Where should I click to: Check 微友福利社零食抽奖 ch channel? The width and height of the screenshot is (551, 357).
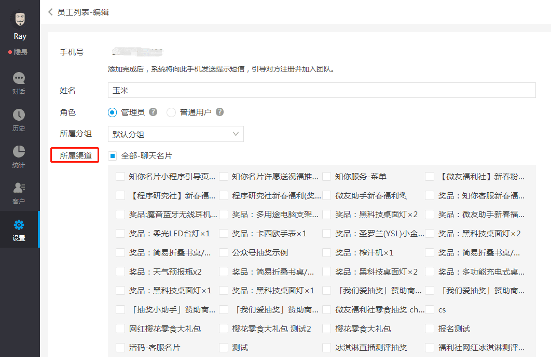pyautogui.click(x=327, y=309)
